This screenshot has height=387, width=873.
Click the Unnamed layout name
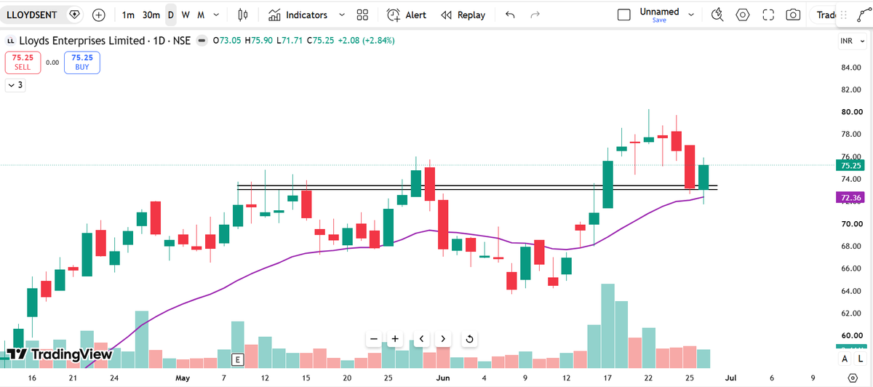659,11
